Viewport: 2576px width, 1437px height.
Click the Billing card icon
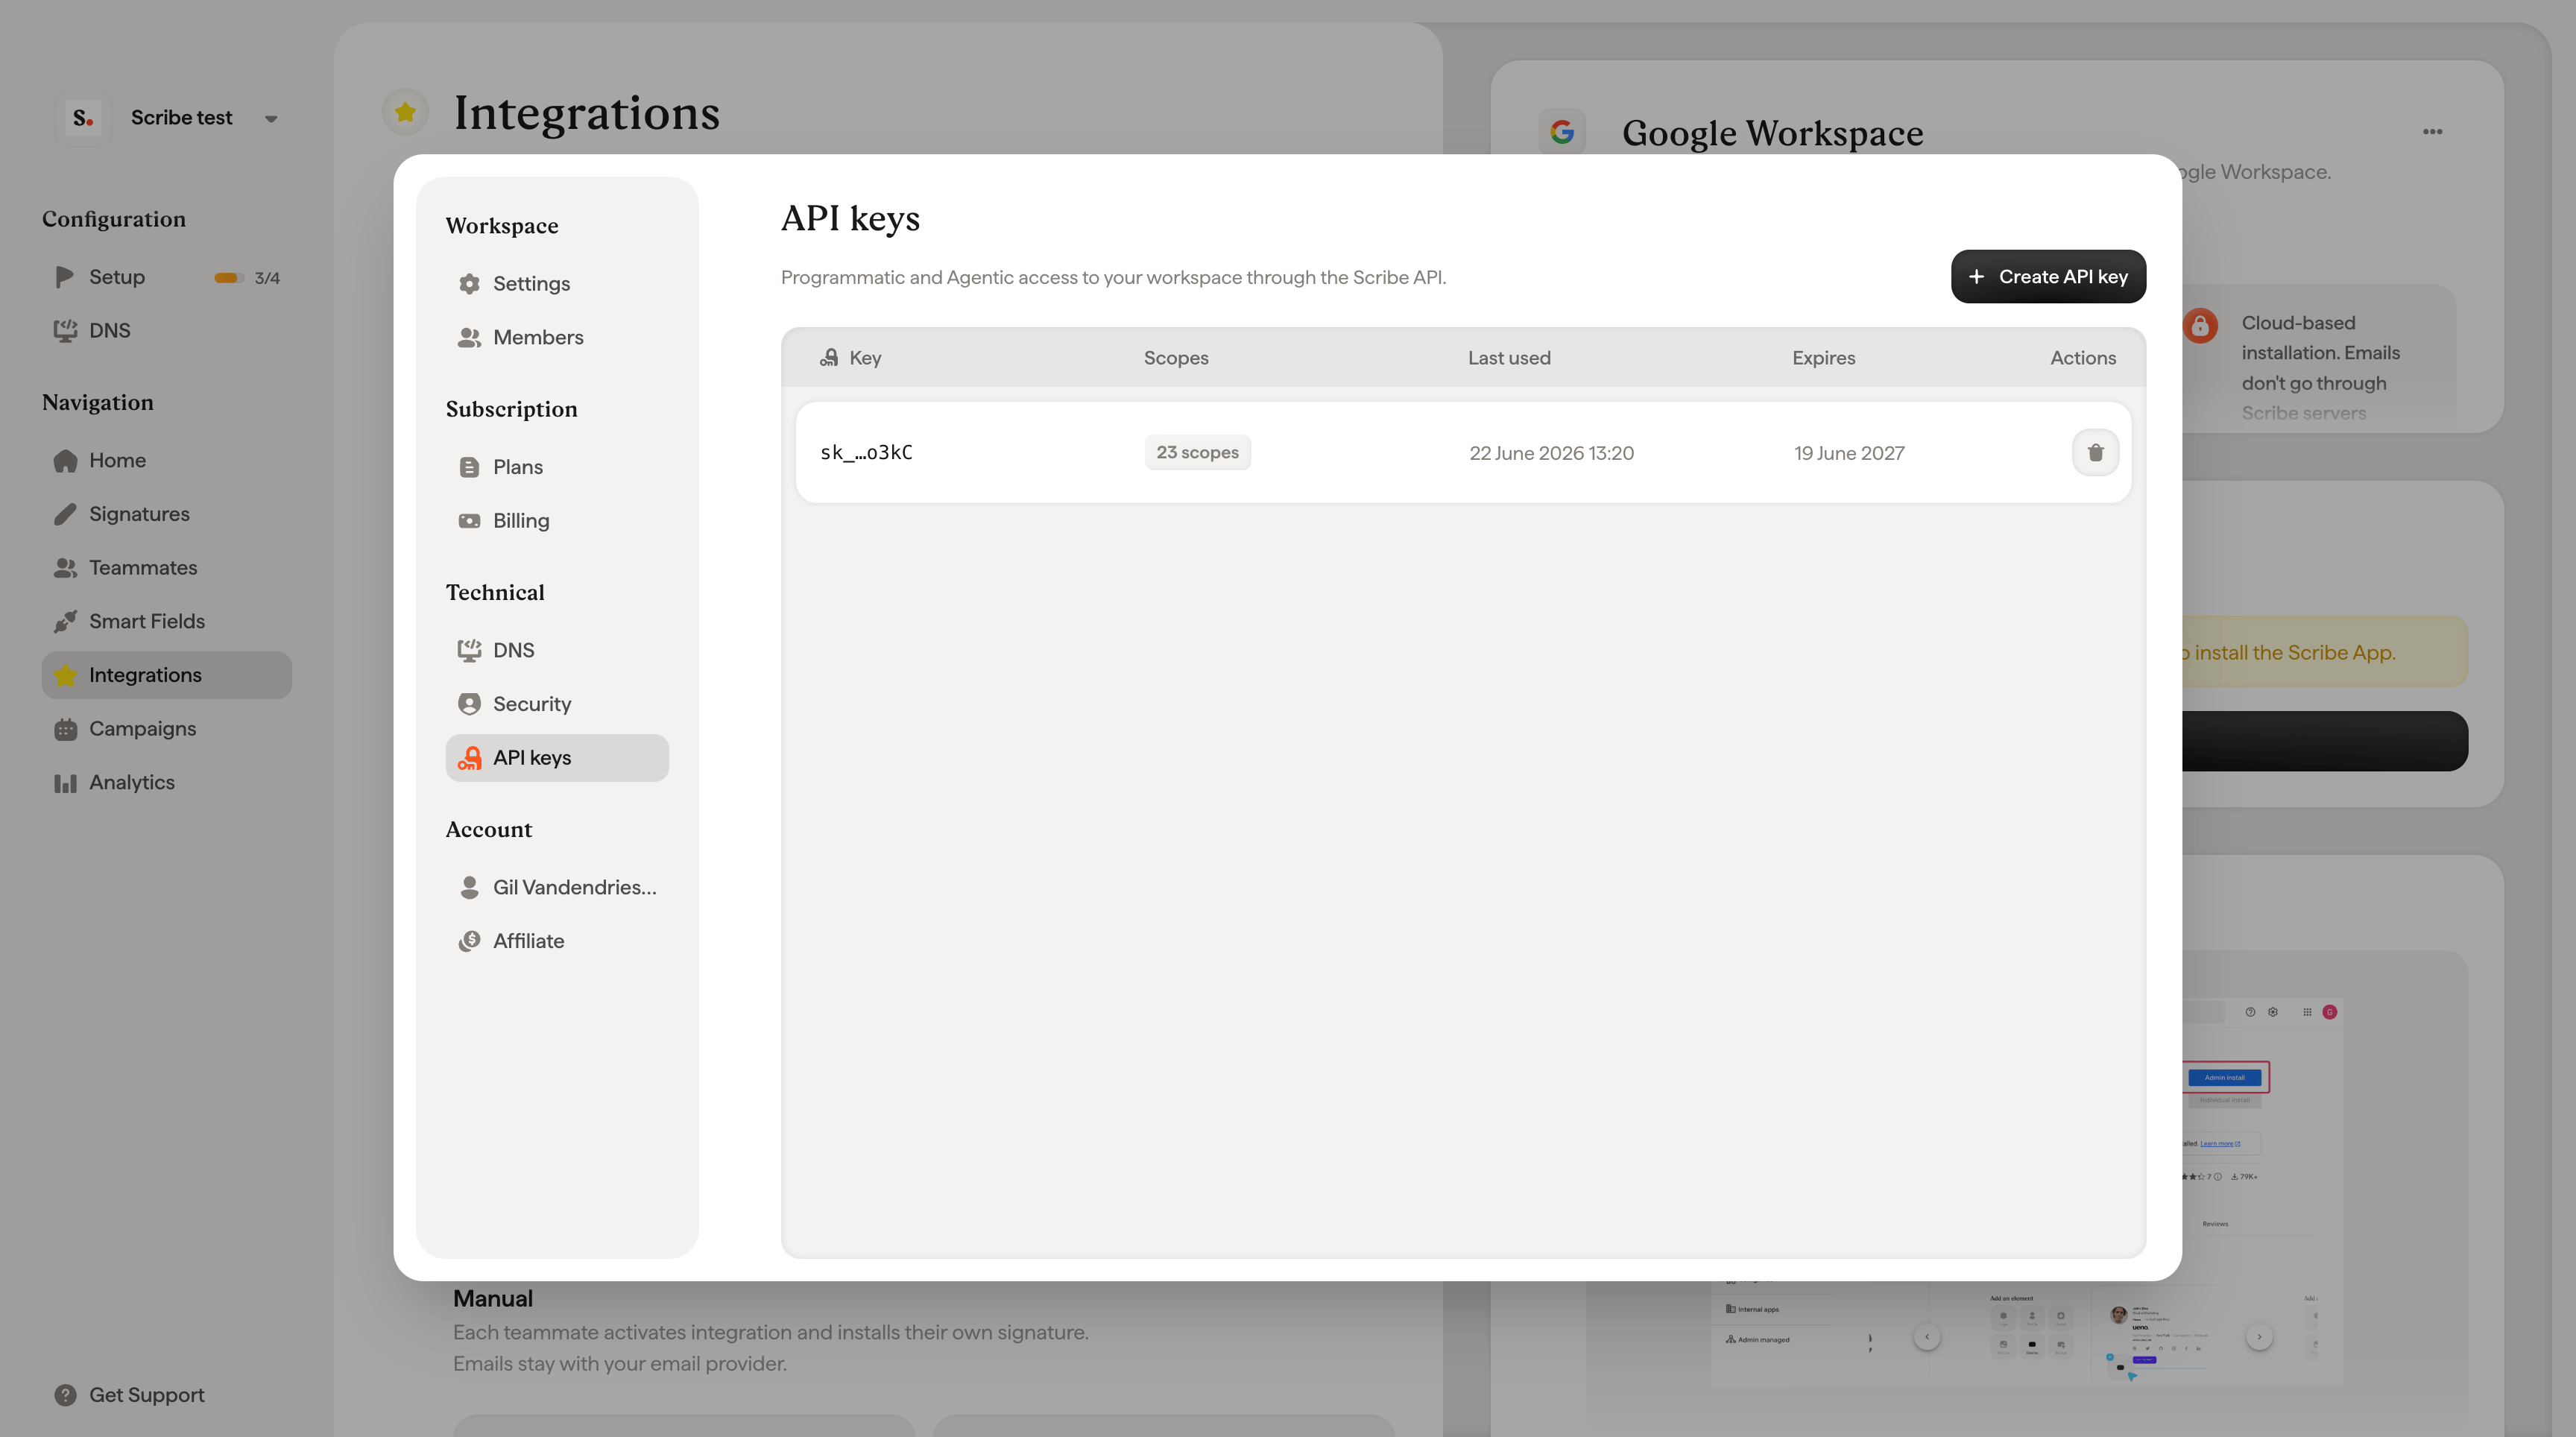point(469,521)
